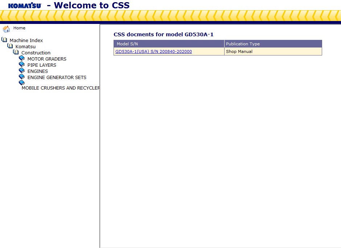Click the 'Welcome to CSS' title text
Viewport: 341px width, 248px height.
point(91,5)
